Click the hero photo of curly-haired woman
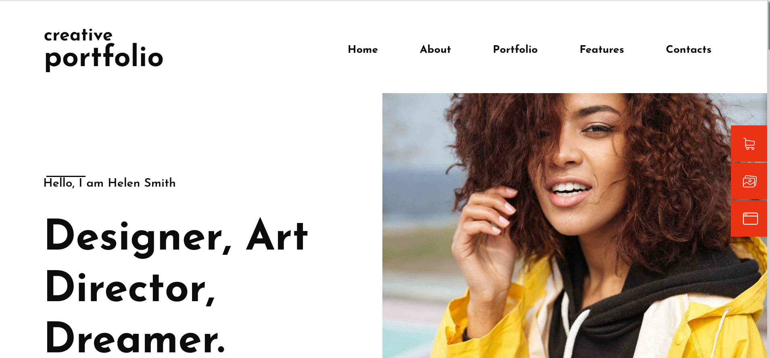The height and width of the screenshot is (358, 770). (574, 225)
